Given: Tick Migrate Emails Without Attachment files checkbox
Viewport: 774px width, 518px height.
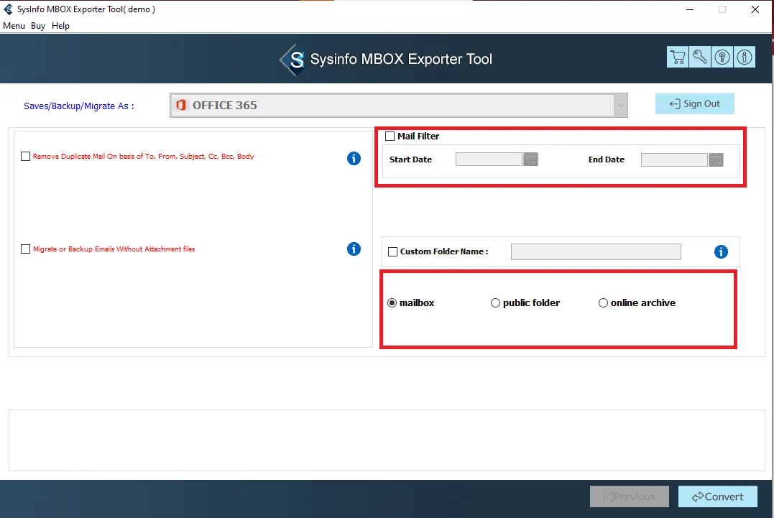Looking at the screenshot, I should point(25,249).
